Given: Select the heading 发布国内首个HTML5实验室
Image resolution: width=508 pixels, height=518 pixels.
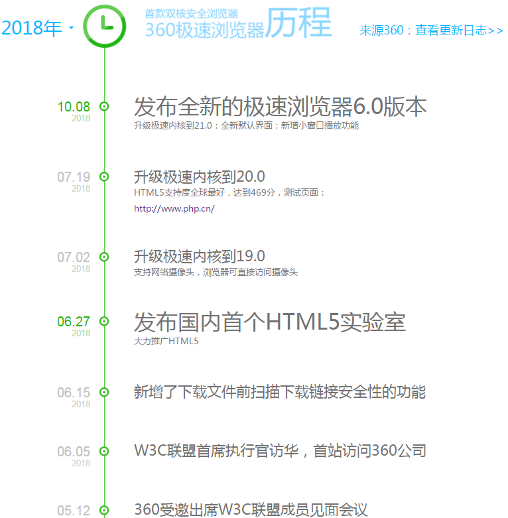Looking at the screenshot, I should pos(269,322).
